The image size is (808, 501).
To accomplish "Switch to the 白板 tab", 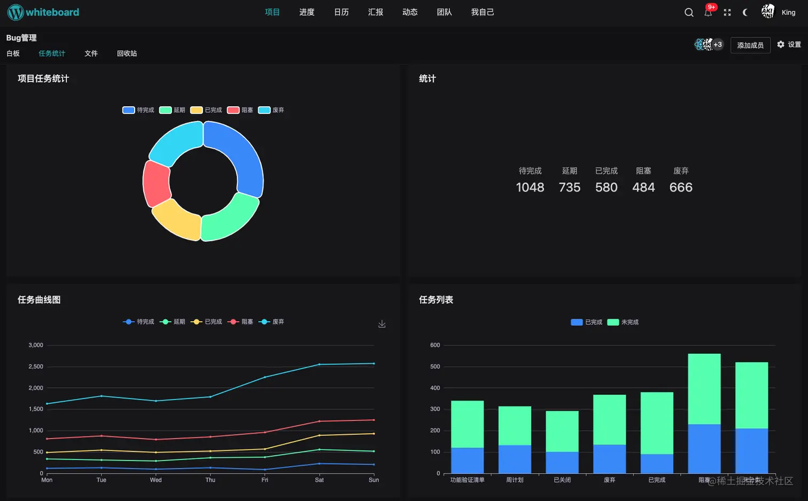I will coord(13,53).
